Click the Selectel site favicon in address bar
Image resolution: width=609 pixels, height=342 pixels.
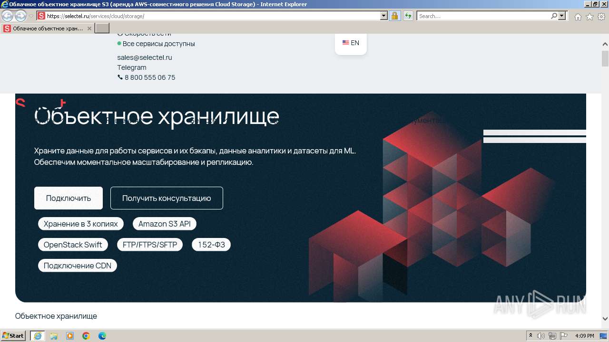tap(41, 16)
